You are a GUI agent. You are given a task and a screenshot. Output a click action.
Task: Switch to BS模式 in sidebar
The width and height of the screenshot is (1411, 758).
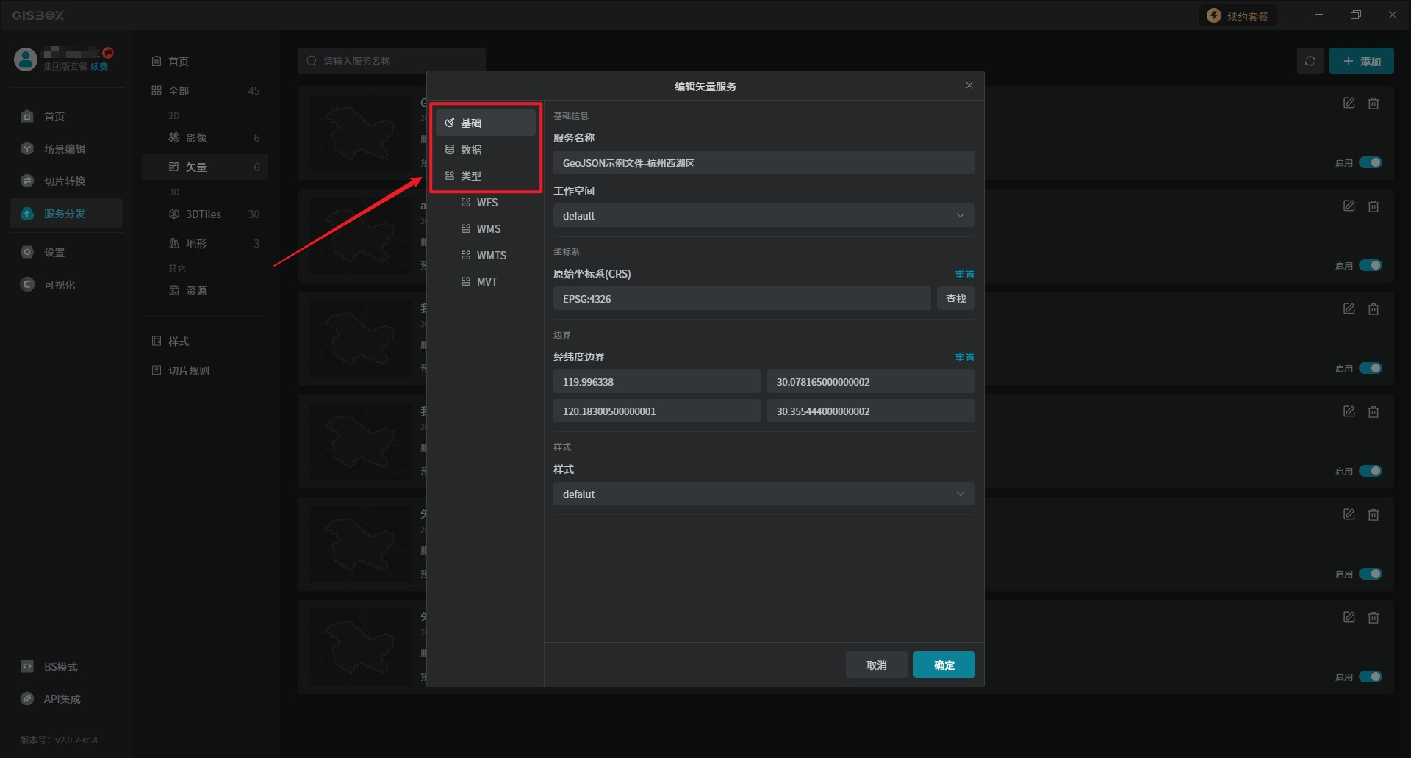tap(60, 667)
